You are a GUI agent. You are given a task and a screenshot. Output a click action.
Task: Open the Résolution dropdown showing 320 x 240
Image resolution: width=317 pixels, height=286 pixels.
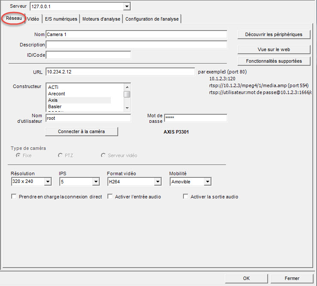pyautogui.click(x=31, y=182)
